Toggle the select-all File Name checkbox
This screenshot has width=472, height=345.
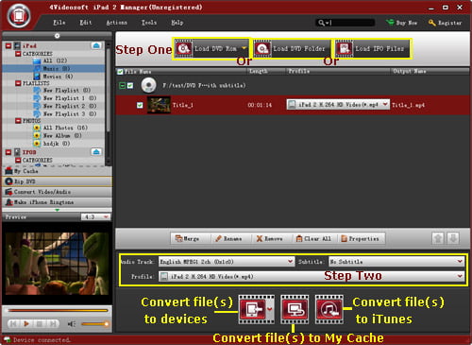[120, 72]
